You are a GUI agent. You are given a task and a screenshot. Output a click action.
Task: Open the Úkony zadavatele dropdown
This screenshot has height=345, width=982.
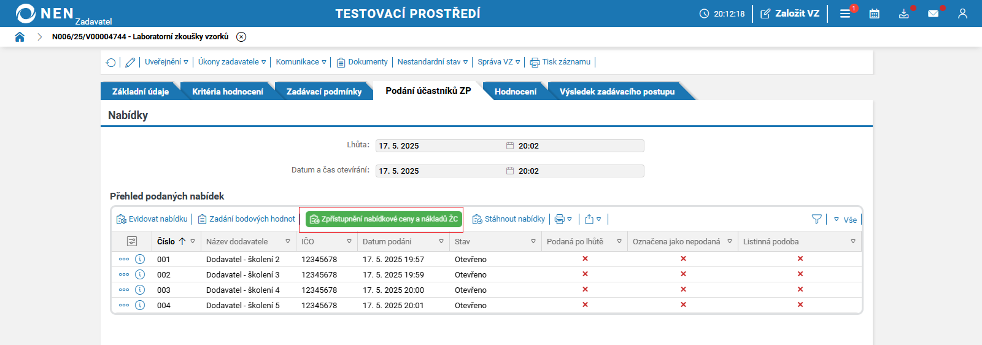click(x=232, y=62)
